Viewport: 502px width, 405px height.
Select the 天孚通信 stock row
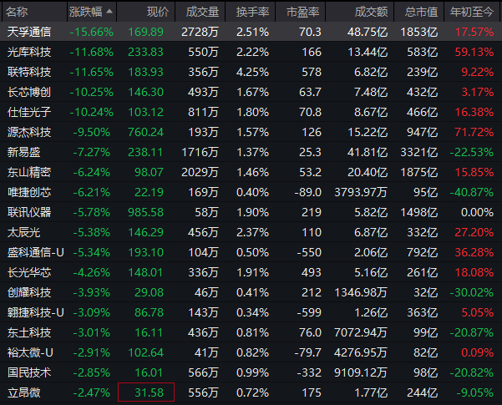pyautogui.click(x=251, y=32)
